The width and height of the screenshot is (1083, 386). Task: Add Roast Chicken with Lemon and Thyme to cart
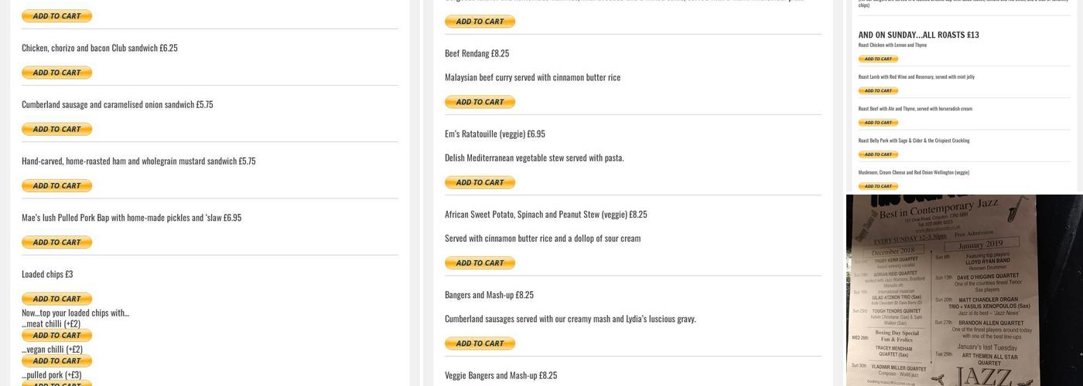878,59
